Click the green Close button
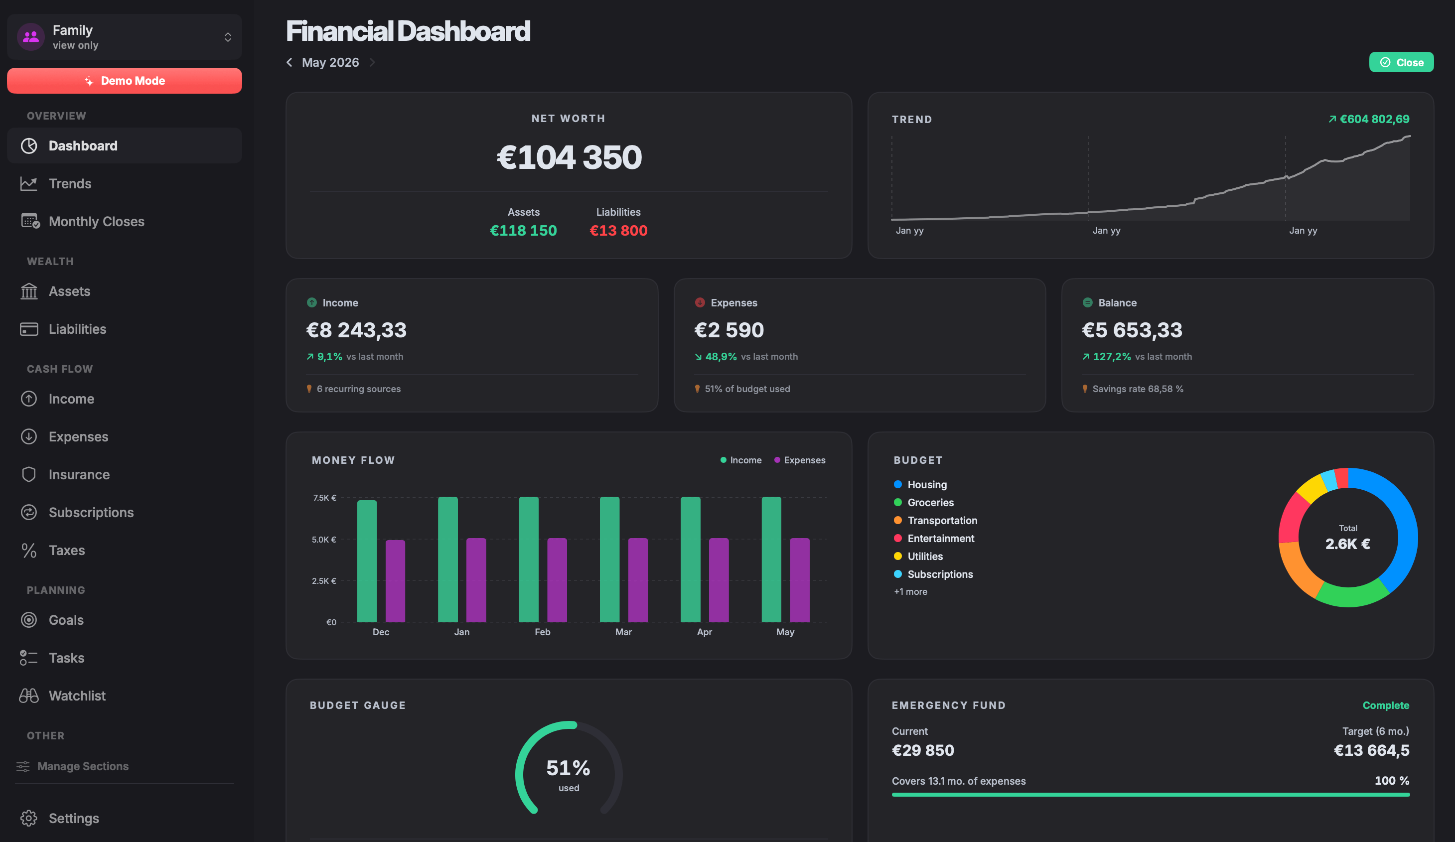 [x=1401, y=62]
